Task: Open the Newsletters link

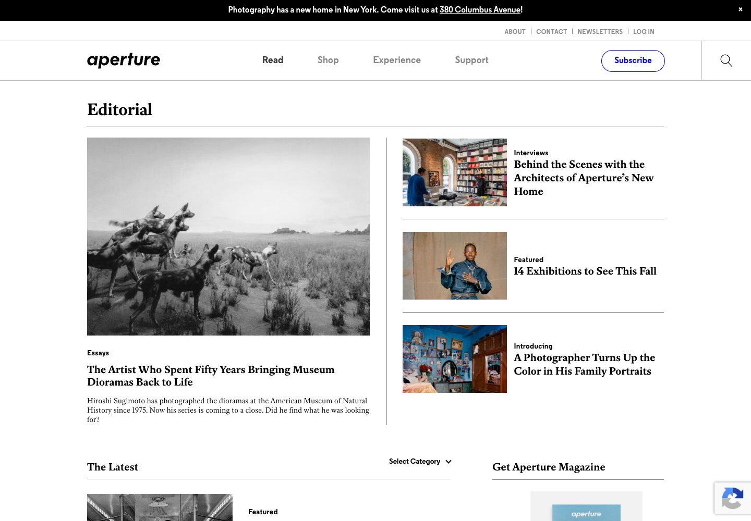Action: tap(600, 32)
